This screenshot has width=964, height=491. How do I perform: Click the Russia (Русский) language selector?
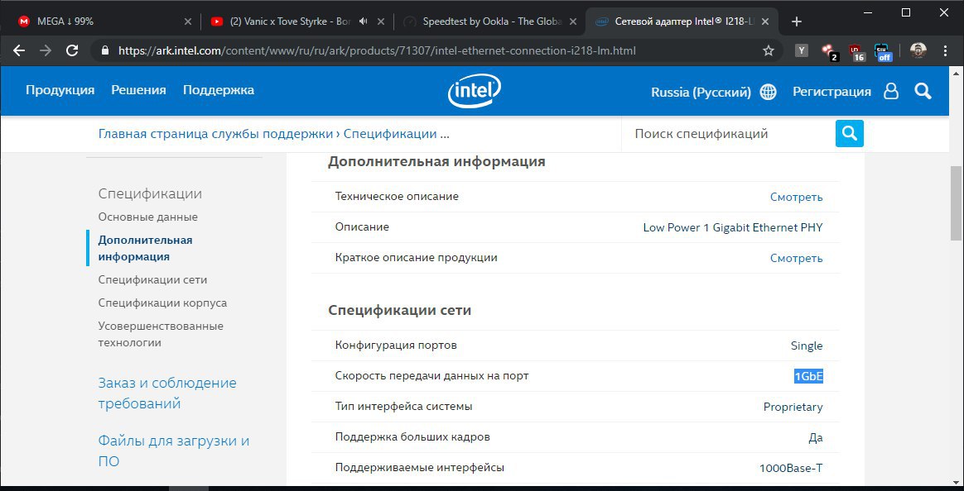pyautogui.click(x=701, y=92)
